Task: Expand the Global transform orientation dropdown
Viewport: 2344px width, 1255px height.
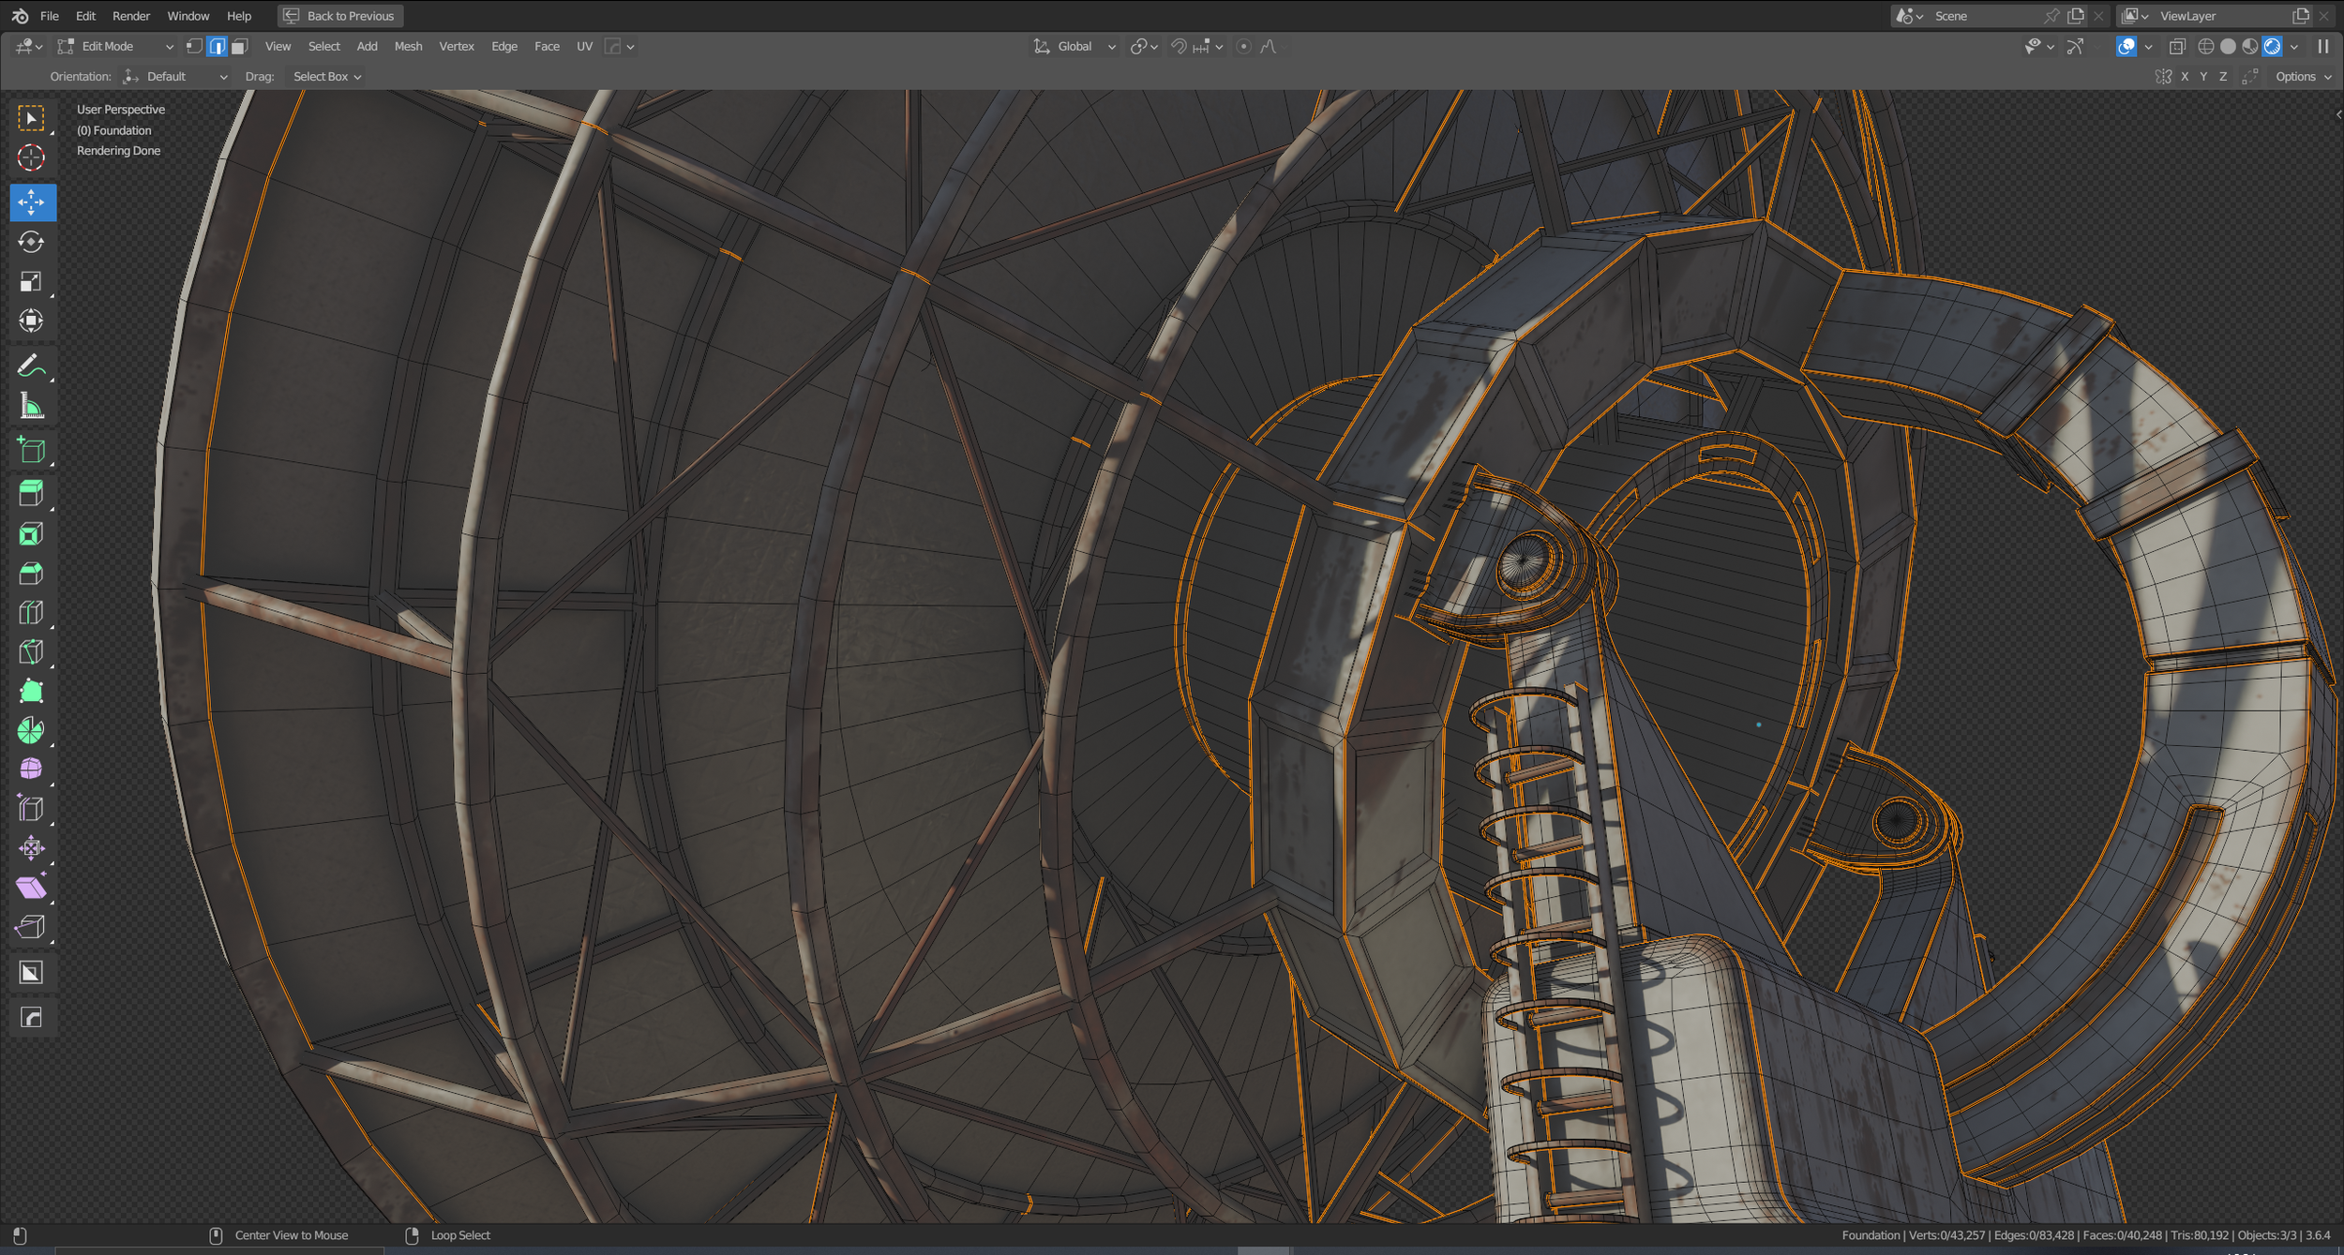Action: [x=1074, y=46]
